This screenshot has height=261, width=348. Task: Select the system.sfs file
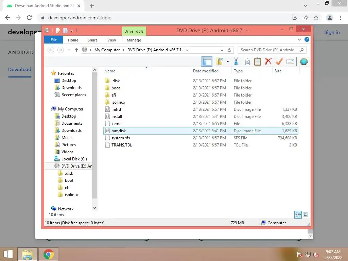coord(201,138)
